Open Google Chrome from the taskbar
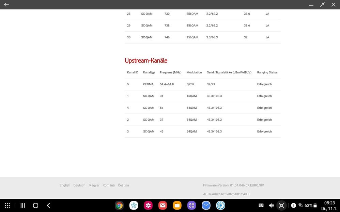Image resolution: width=340 pixels, height=212 pixels. pyautogui.click(x=119, y=205)
